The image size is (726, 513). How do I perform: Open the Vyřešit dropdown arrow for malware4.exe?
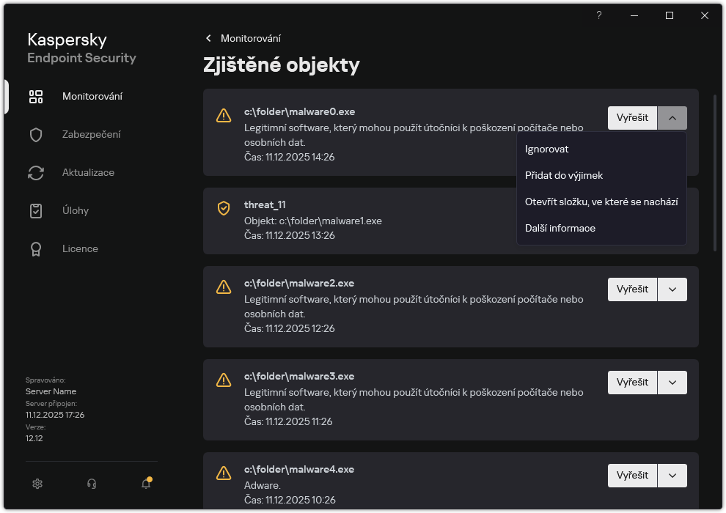[672, 475]
